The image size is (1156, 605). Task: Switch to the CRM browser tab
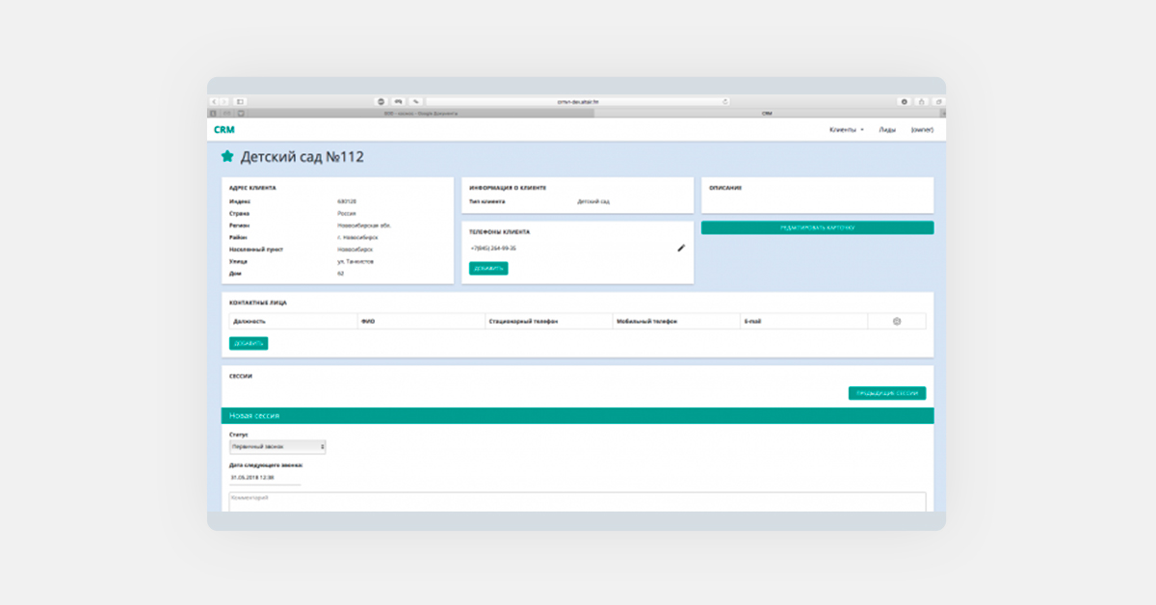click(x=767, y=113)
